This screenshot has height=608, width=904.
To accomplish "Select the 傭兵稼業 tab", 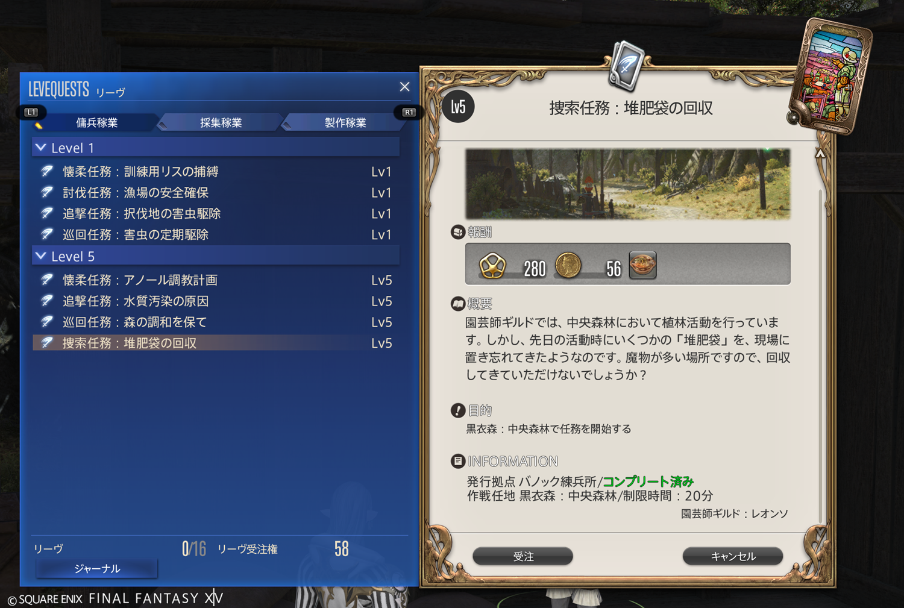I will pyautogui.click(x=96, y=122).
